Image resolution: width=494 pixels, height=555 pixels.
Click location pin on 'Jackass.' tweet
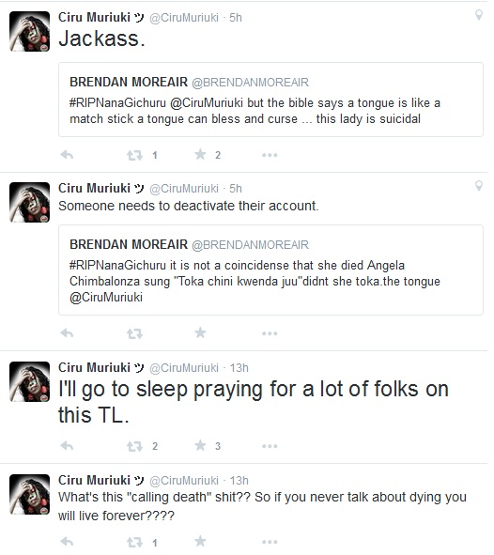click(x=478, y=15)
